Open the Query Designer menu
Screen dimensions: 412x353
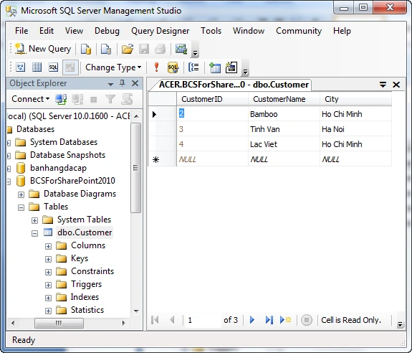click(x=160, y=31)
